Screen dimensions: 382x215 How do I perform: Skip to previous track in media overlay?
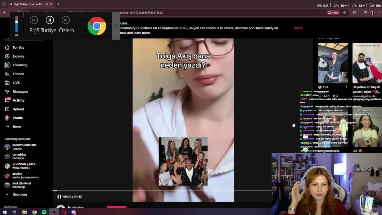[x=34, y=20]
